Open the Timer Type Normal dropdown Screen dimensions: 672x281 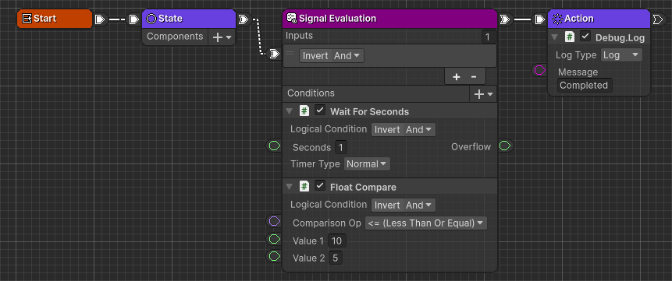367,164
